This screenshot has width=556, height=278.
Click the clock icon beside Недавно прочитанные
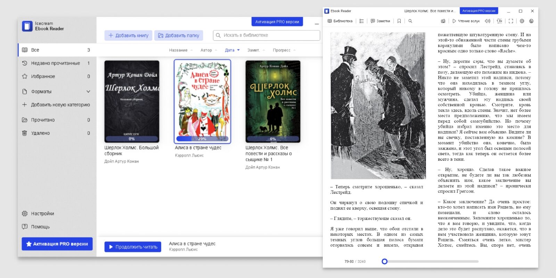pyautogui.click(x=25, y=63)
